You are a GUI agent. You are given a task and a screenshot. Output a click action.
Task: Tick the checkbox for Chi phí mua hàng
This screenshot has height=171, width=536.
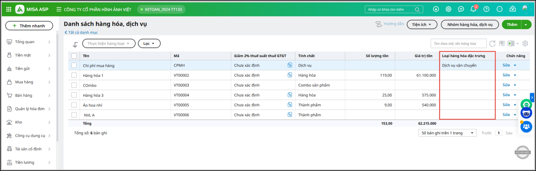coord(74,66)
